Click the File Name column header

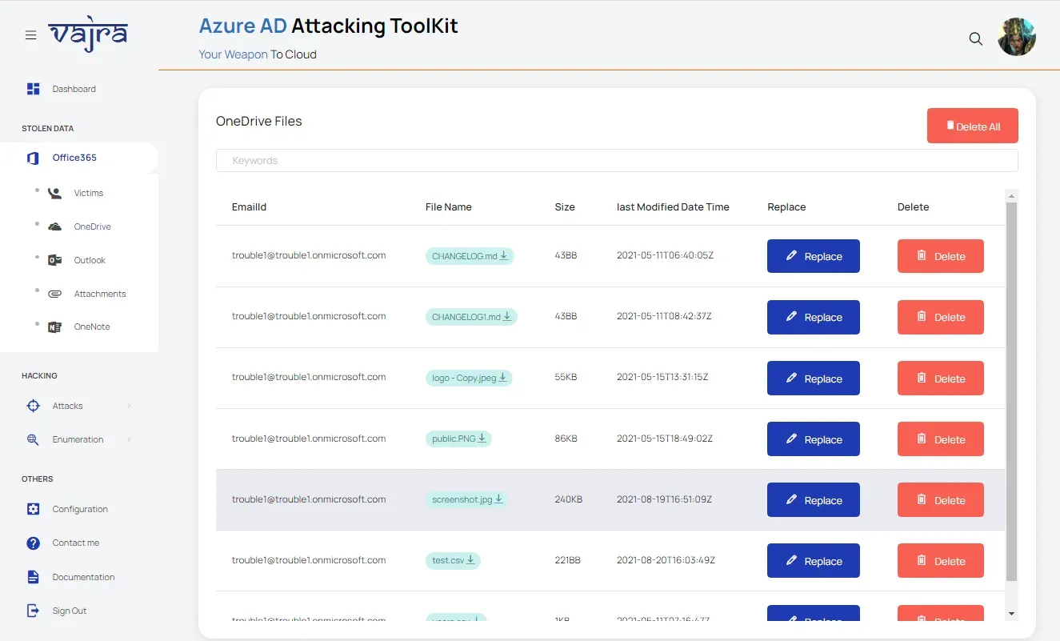[449, 206]
